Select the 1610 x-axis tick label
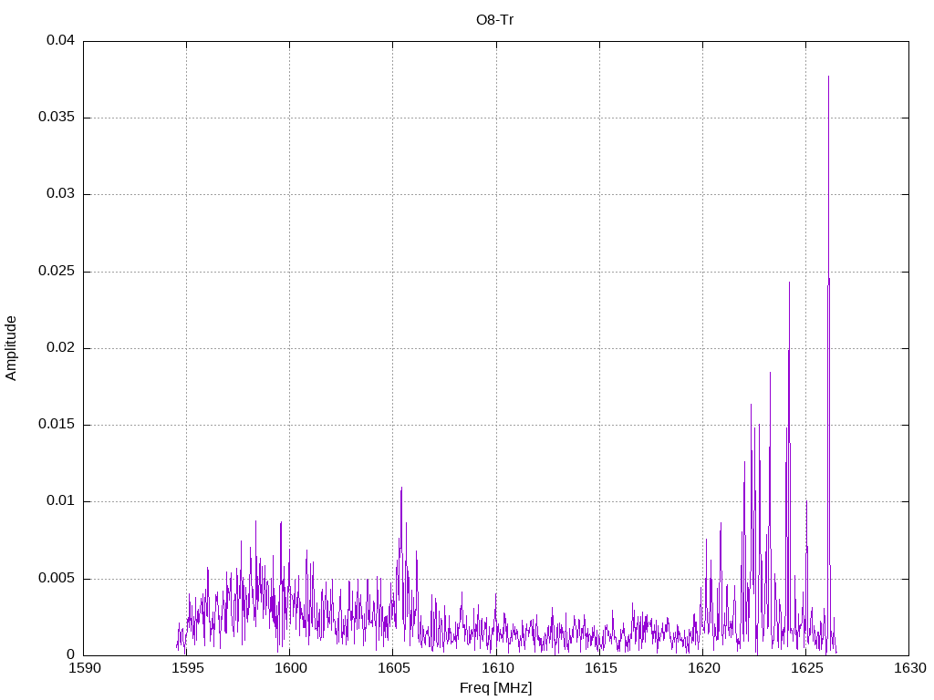This screenshot has height=700, width=934. point(495,668)
